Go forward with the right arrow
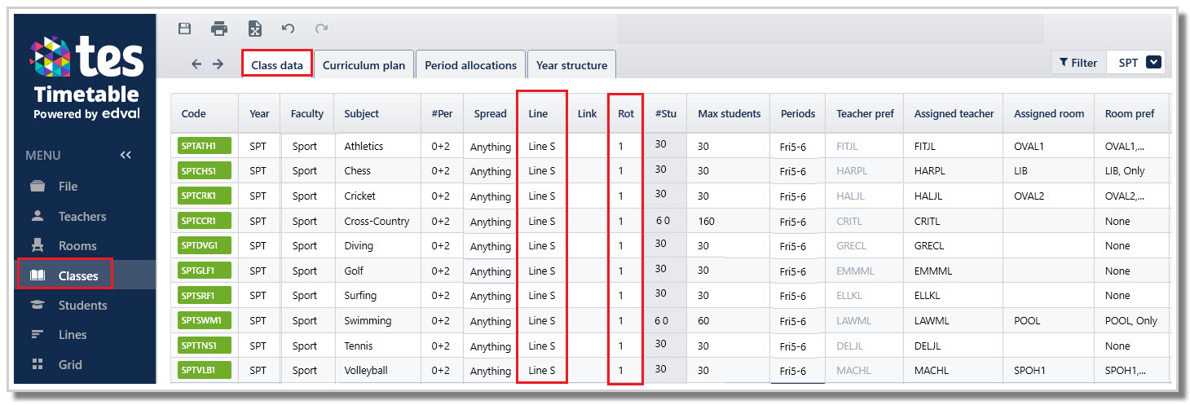This screenshot has height=405, width=1190. click(218, 64)
